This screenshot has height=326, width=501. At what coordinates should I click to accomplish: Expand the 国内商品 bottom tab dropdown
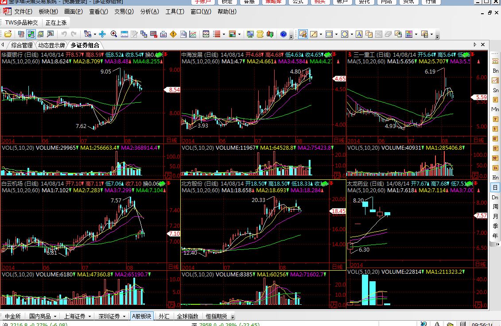coord(55,316)
